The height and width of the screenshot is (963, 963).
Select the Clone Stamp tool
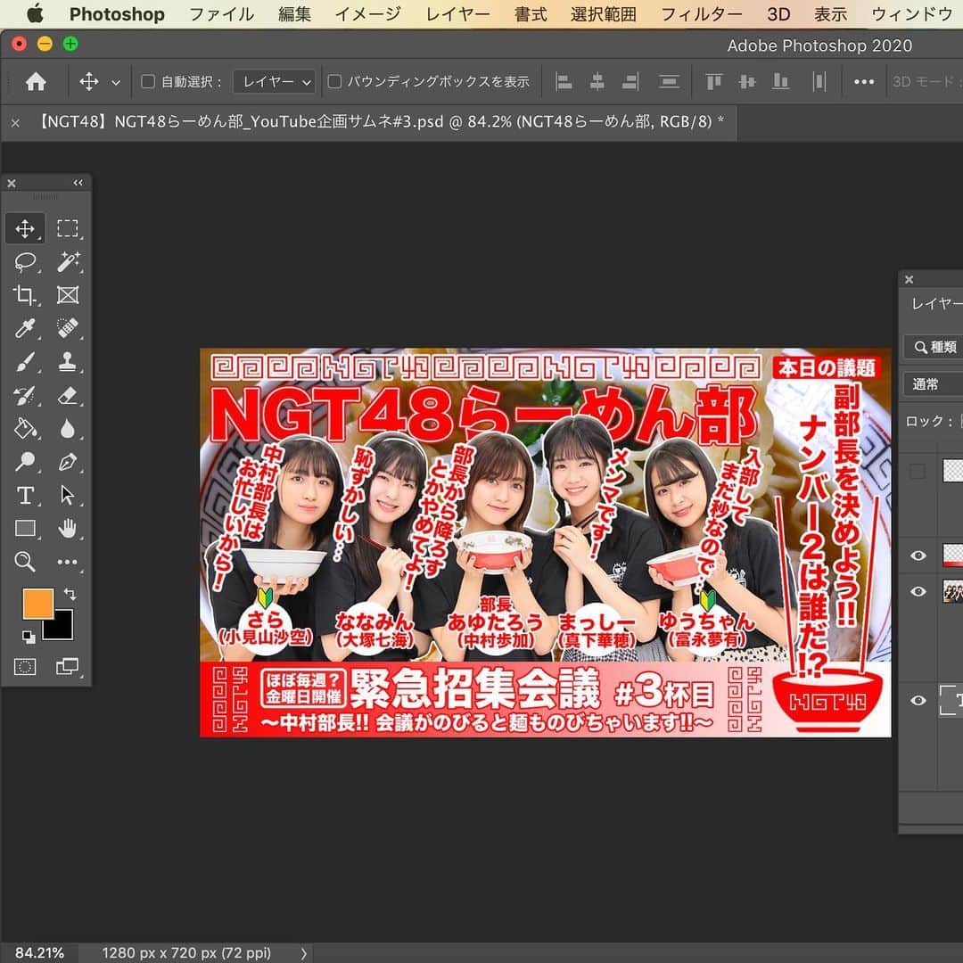tap(68, 362)
